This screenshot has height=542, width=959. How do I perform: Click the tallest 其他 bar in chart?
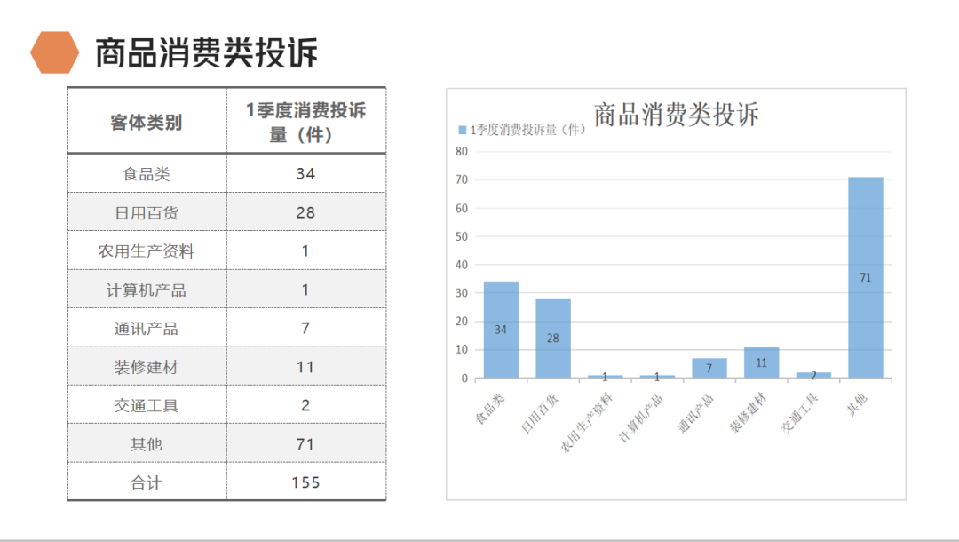(866, 278)
